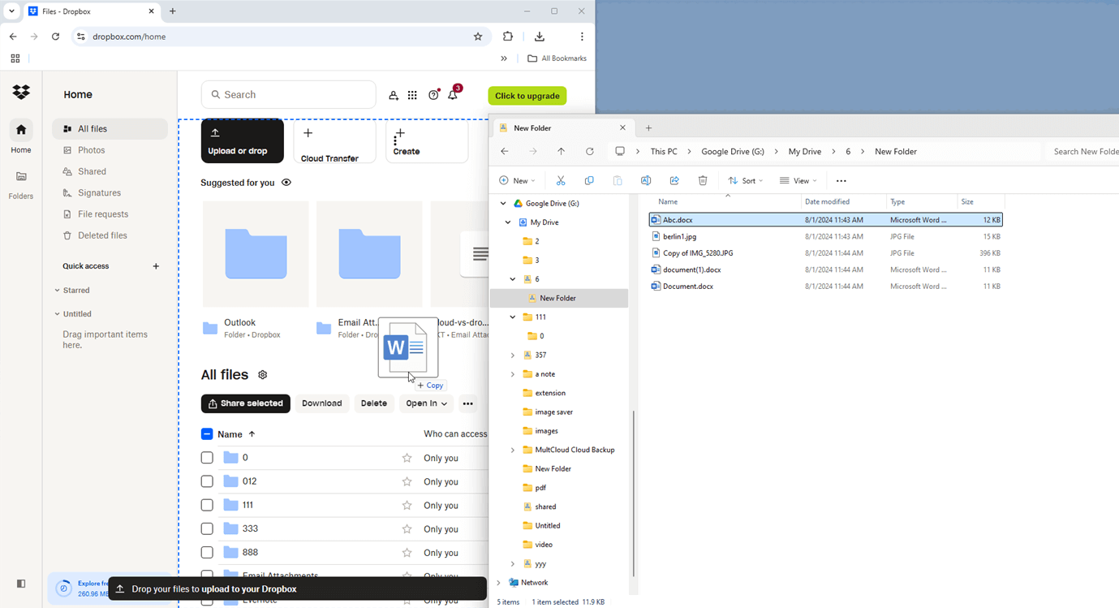Tick the checkbox beside folder 333
Viewport: 1119px width, 608px height.
coord(207,528)
